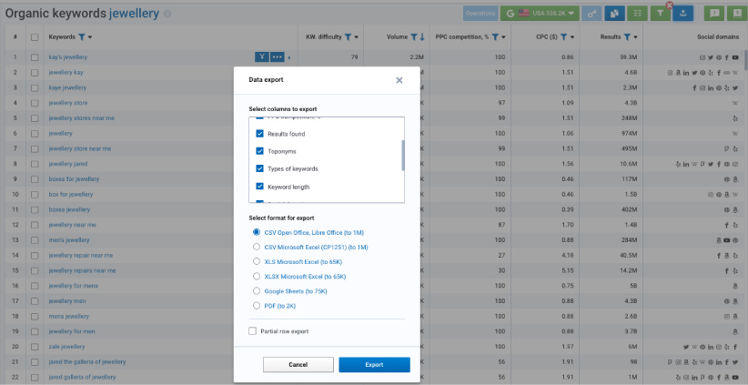Click the Keywords column filter funnel

82,36
